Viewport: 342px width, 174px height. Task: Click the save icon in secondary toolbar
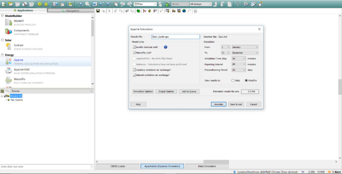(x=98, y=11)
